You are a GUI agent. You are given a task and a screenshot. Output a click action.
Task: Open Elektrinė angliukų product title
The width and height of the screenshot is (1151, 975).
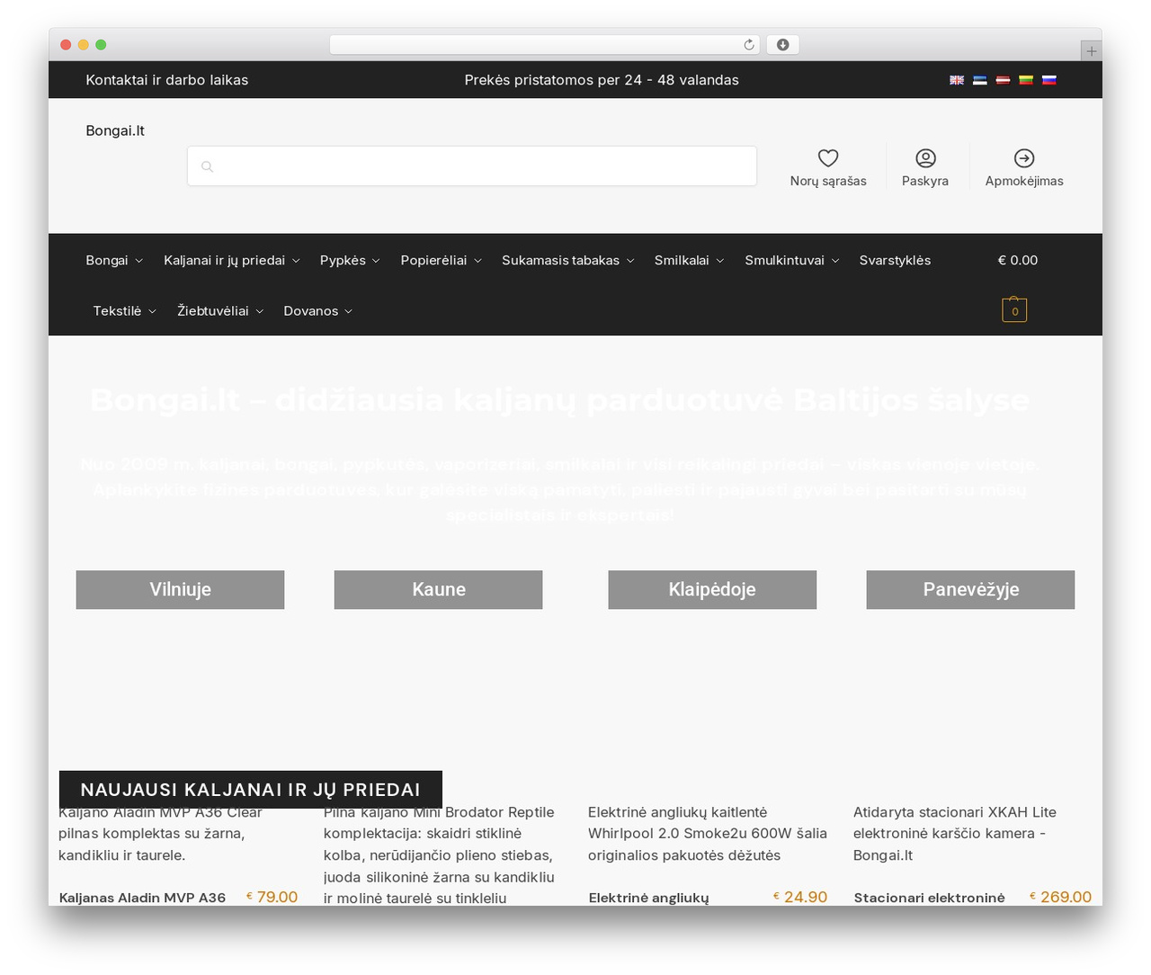coord(648,897)
